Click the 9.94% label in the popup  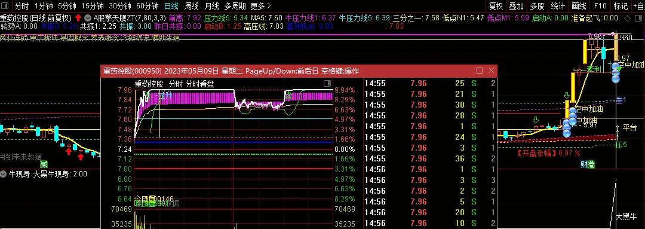click(345, 90)
